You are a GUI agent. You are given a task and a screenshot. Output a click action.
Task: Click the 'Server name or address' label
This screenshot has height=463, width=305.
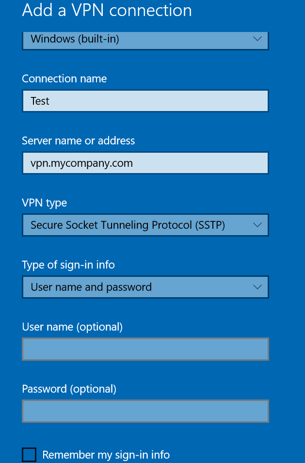[x=78, y=141]
